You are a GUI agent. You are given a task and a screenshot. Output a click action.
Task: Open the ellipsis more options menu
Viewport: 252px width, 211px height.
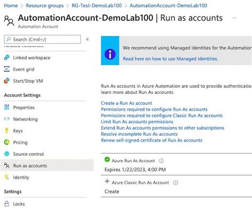click(x=234, y=18)
